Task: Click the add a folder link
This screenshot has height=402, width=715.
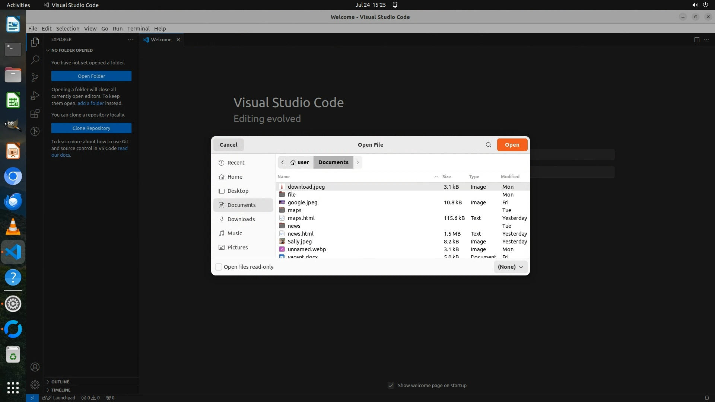Action: tap(90, 103)
